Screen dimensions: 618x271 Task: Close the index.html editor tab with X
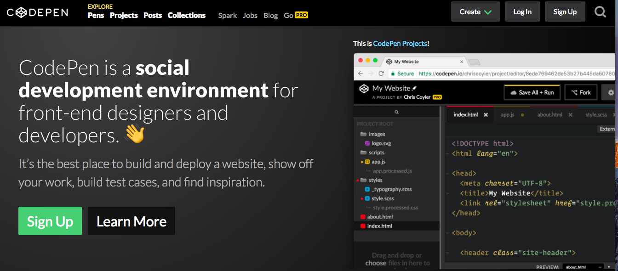click(486, 115)
